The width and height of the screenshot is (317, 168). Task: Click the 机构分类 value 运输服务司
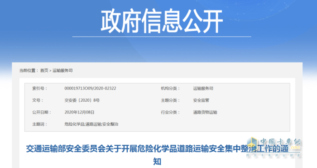coord(203,89)
